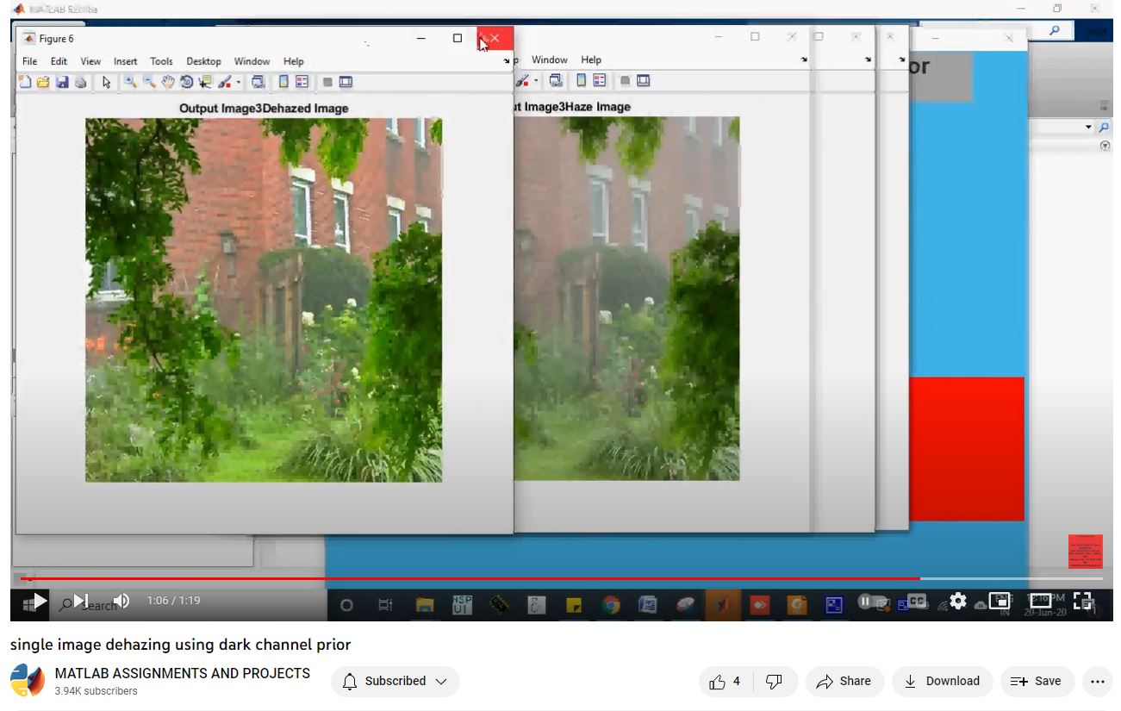Open Tools menu in Figure 6
This screenshot has width=1121, height=711.
[161, 61]
